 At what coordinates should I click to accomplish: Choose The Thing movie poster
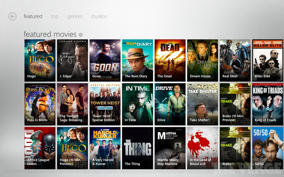click(138, 148)
